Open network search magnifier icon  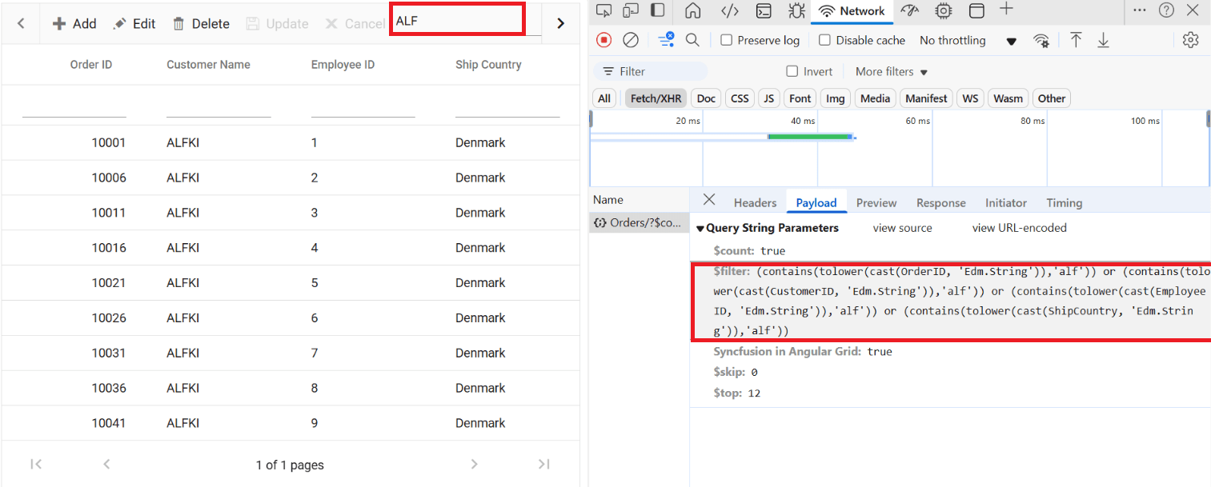(693, 40)
